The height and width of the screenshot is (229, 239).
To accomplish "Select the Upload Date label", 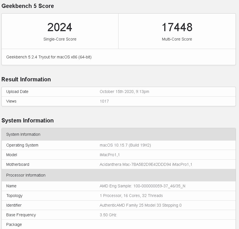I will click(x=17, y=92).
